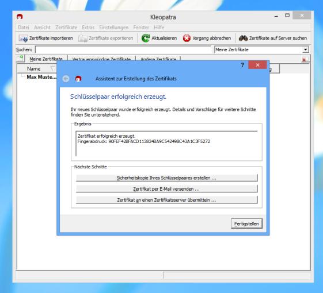Image resolution: width=323 pixels, height=293 pixels.
Task: Switch to the Andere Zertifikate tab
Action: (158, 59)
